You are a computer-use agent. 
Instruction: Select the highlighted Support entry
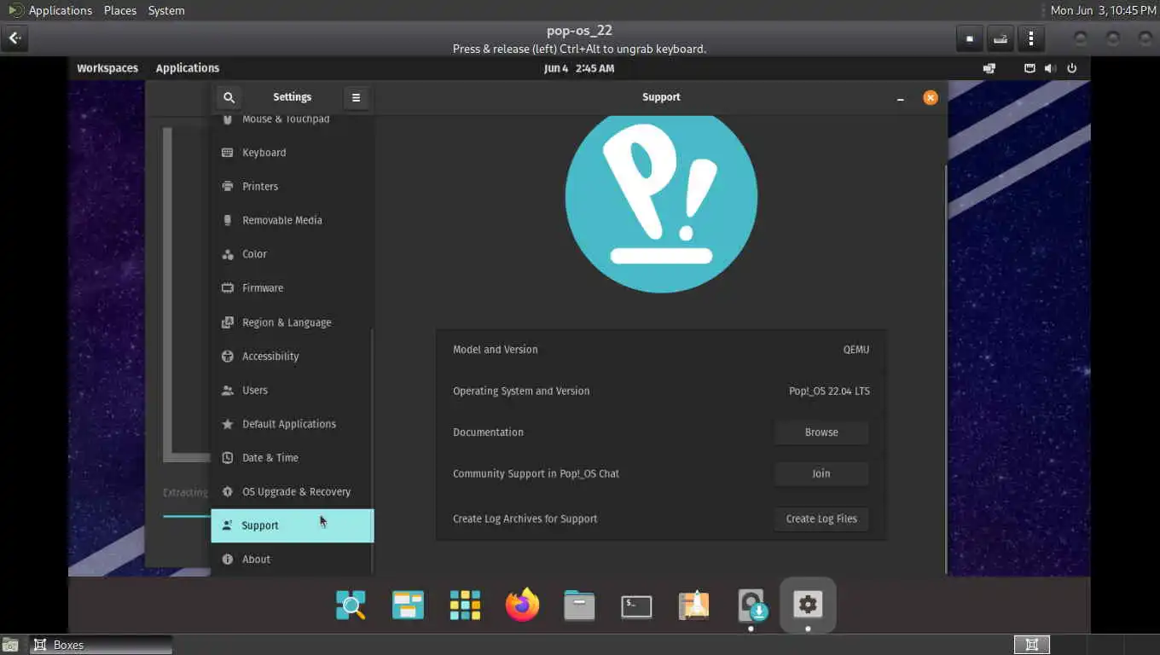coord(292,525)
